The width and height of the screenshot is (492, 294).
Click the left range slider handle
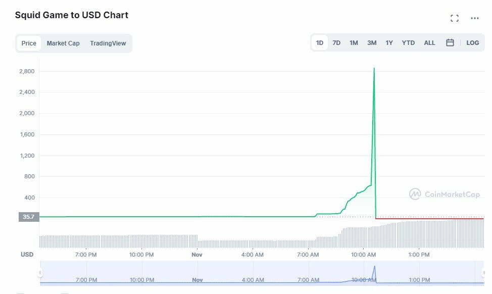point(40,273)
